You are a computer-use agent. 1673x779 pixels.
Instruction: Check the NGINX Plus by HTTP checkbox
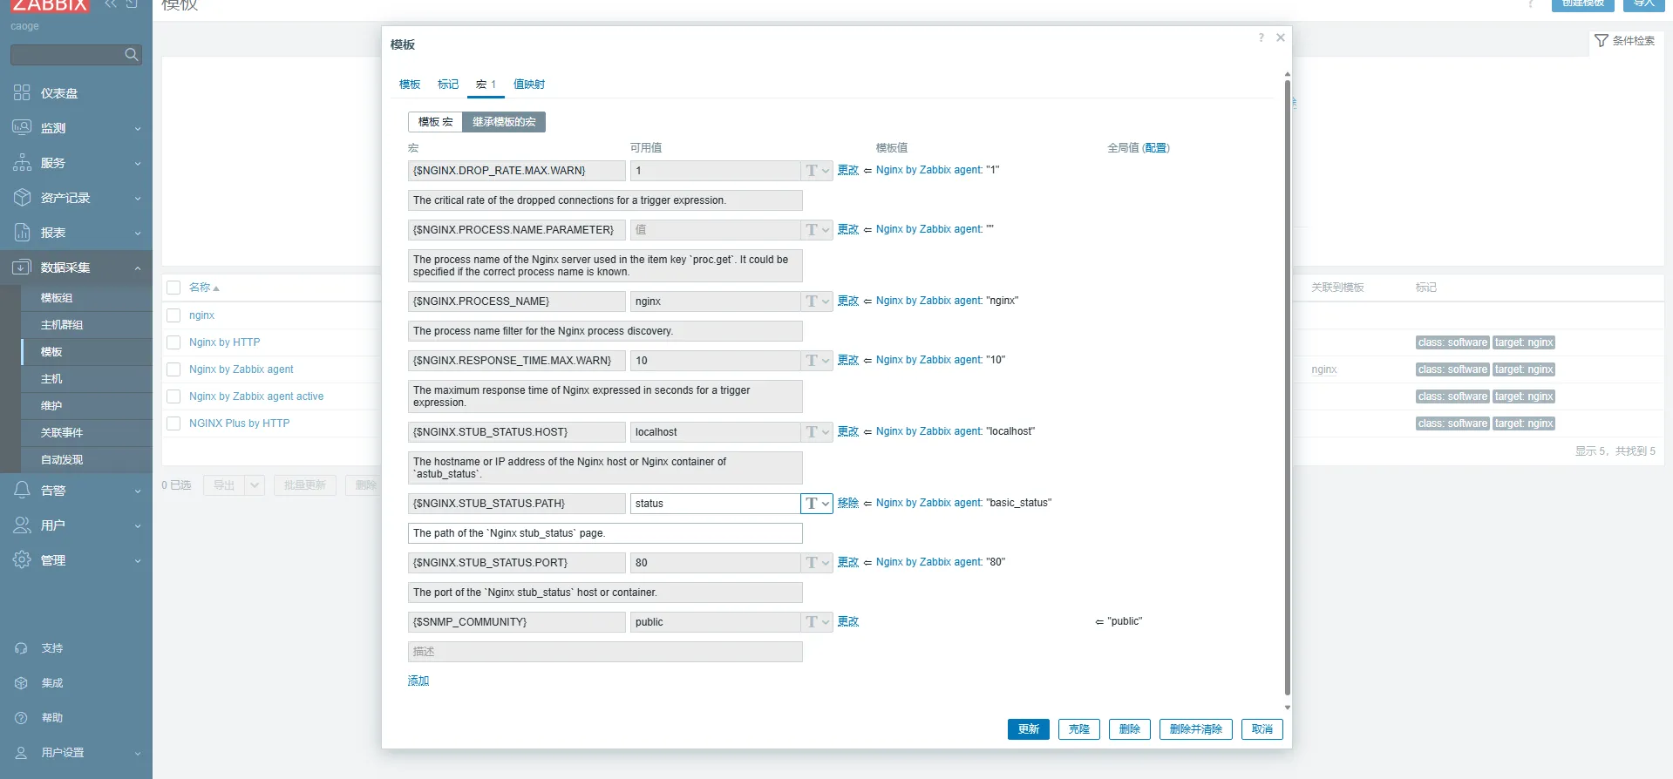tap(173, 423)
